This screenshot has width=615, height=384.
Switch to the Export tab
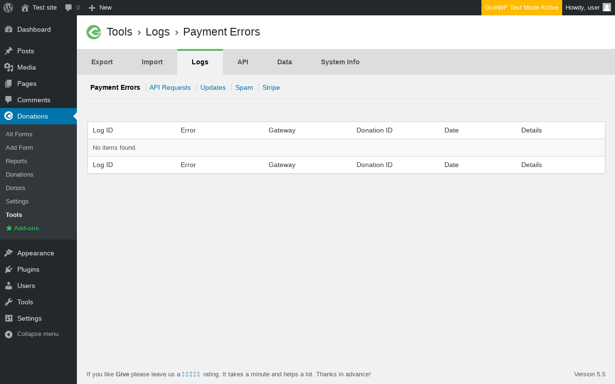click(x=102, y=62)
